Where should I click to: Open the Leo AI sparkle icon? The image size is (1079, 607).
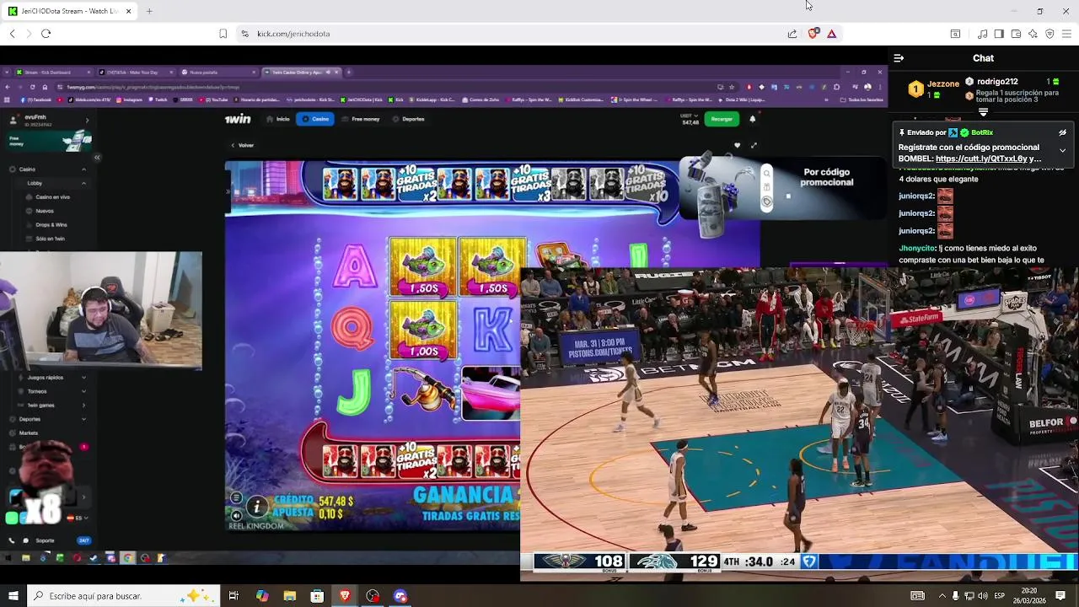(x=1033, y=34)
